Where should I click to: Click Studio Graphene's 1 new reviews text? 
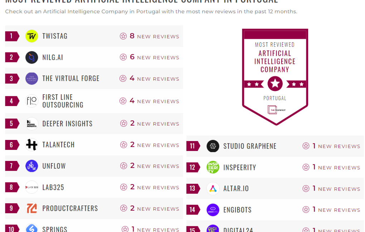point(336,146)
